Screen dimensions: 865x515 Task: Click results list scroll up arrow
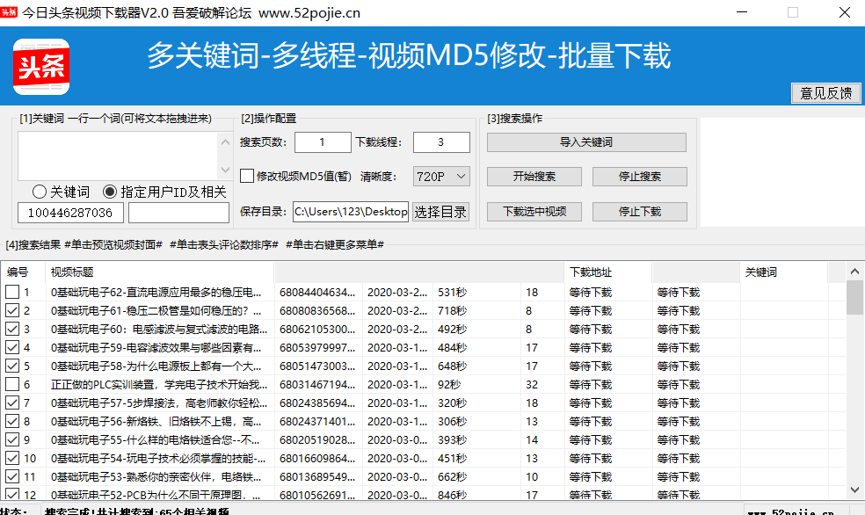(x=854, y=272)
